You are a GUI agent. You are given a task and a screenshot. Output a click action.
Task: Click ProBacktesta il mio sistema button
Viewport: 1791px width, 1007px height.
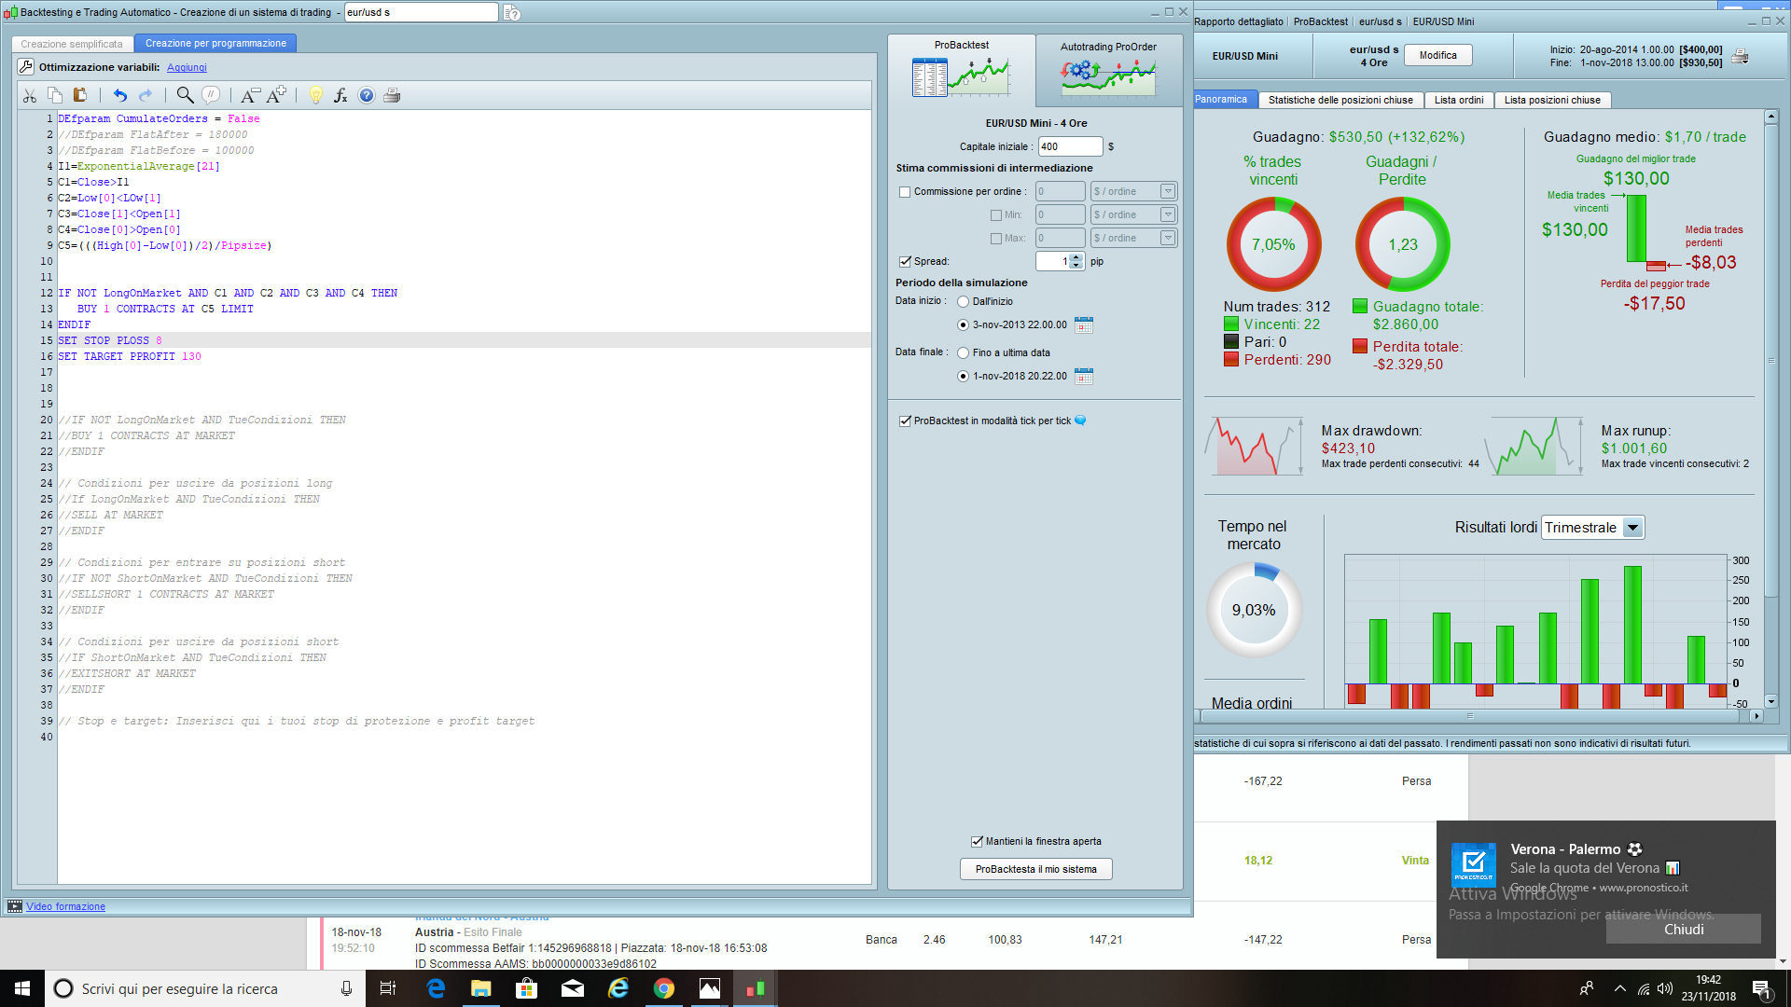click(1035, 869)
